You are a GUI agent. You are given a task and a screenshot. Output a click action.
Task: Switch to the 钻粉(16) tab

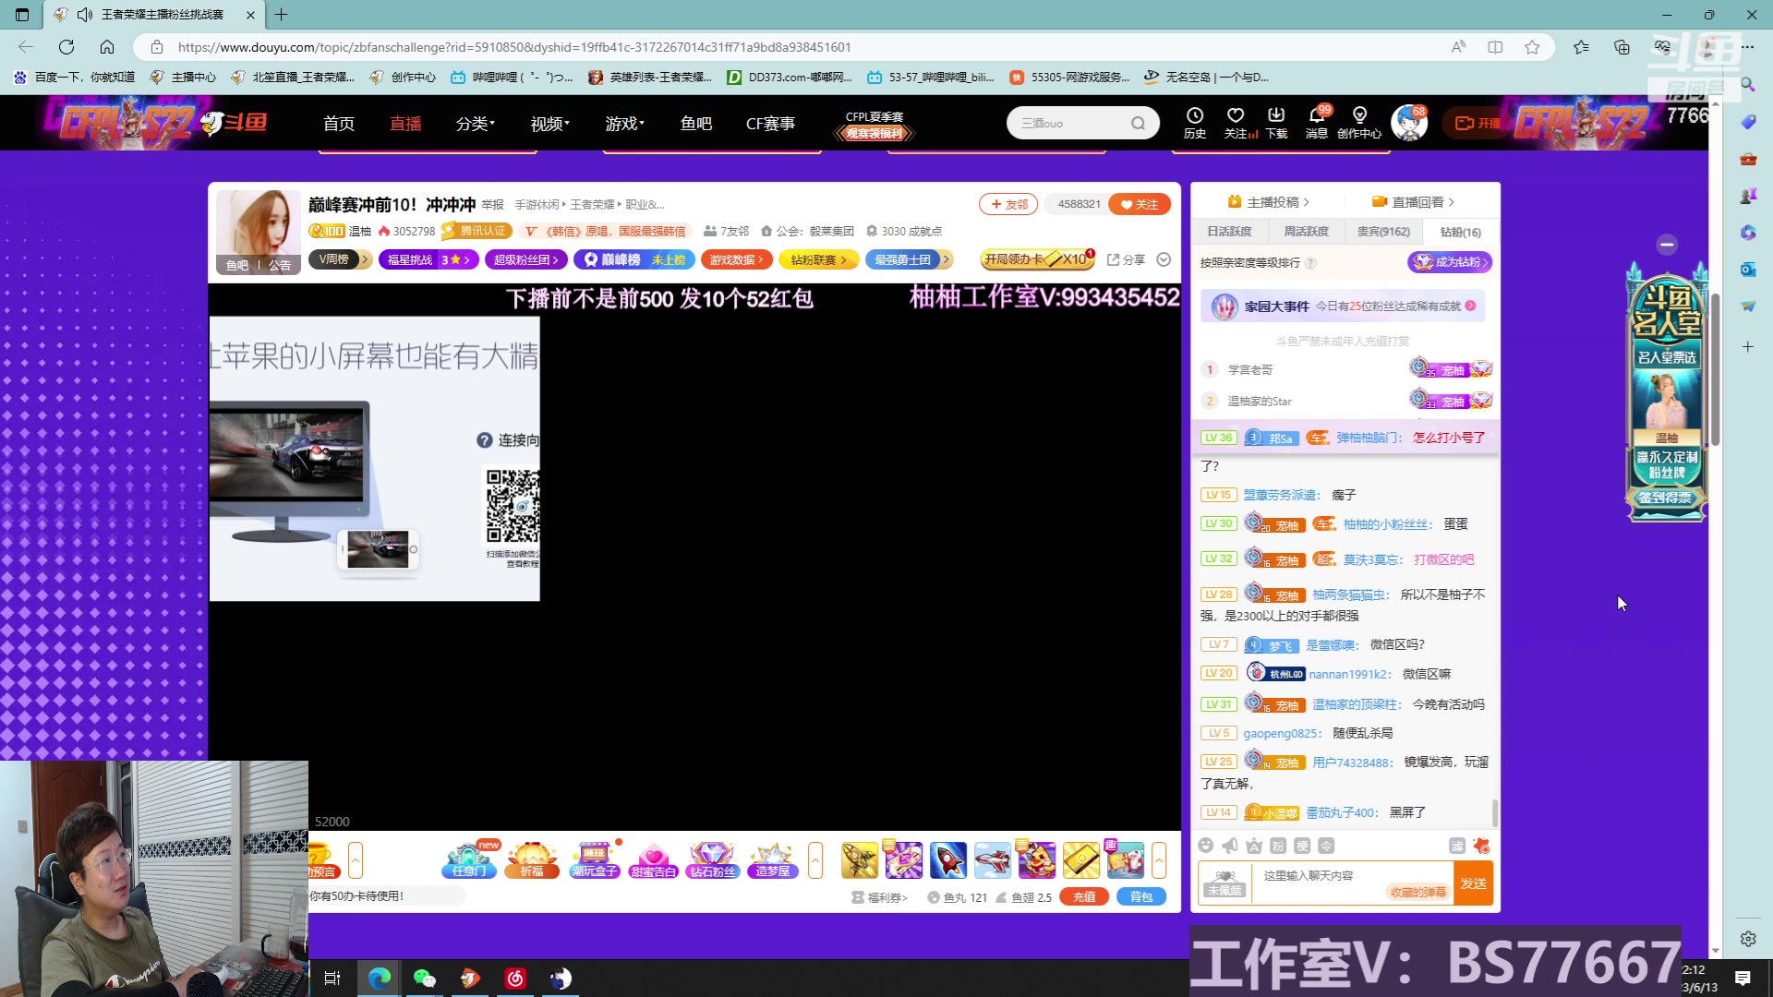click(x=1460, y=232)
